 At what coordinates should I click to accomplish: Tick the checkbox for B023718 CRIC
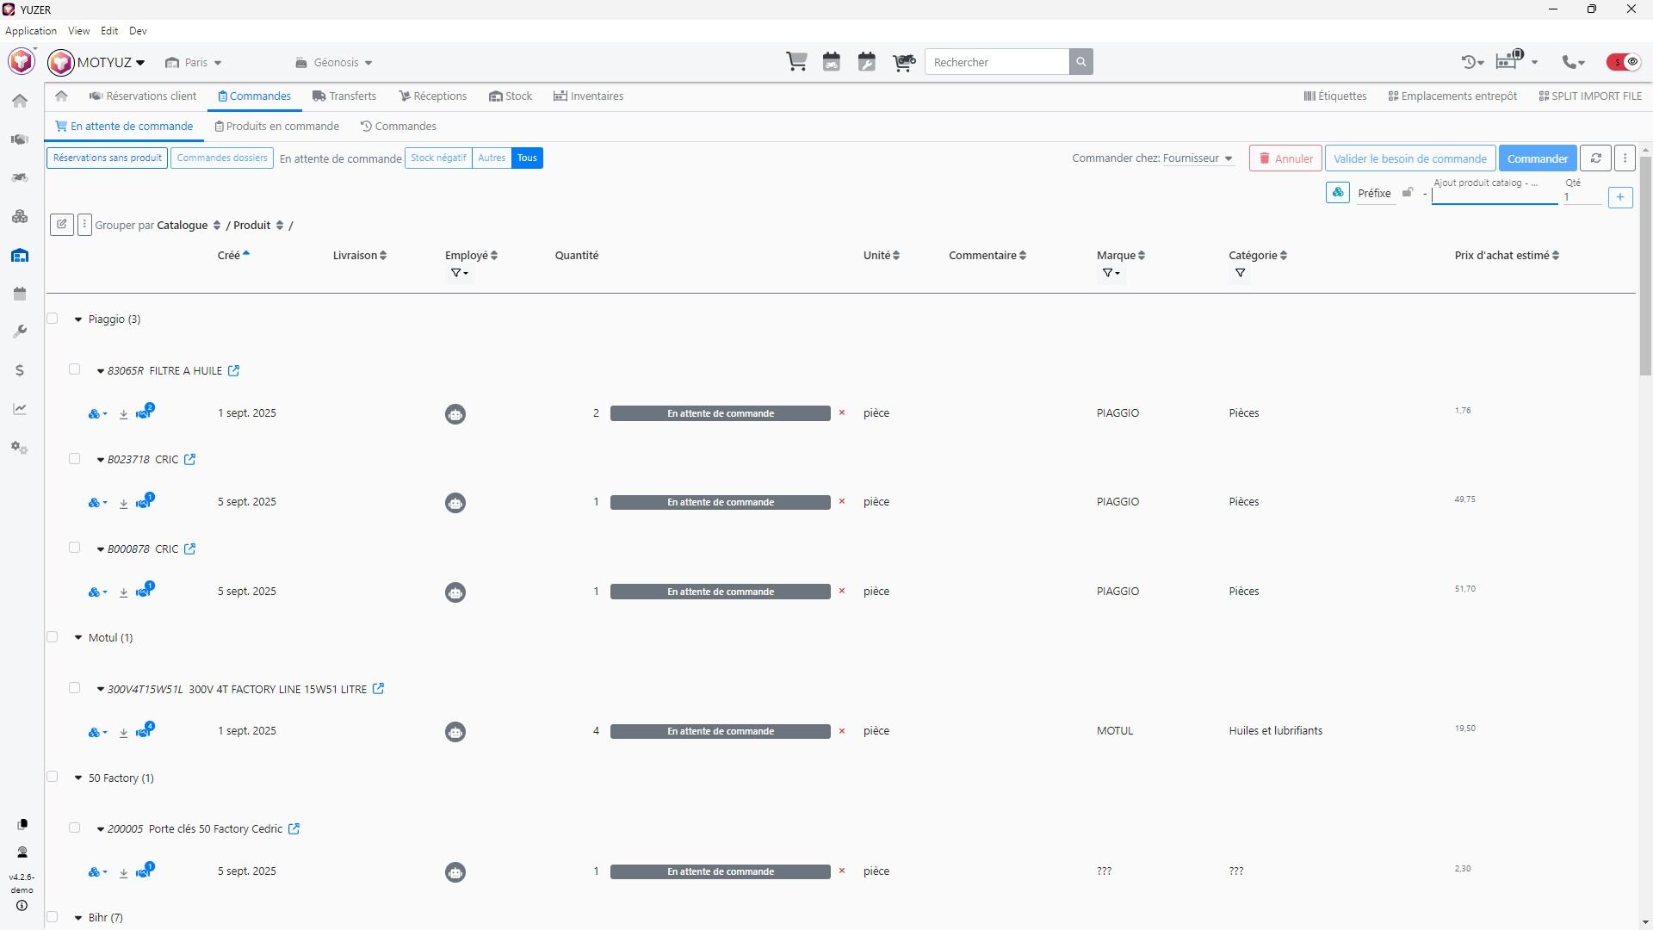75,459
